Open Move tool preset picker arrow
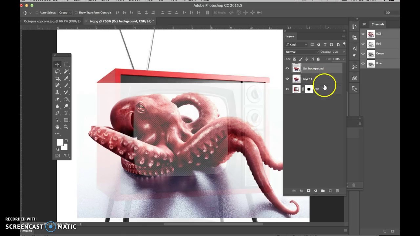This screenshot has height=236, width=420. click(31, 13)
